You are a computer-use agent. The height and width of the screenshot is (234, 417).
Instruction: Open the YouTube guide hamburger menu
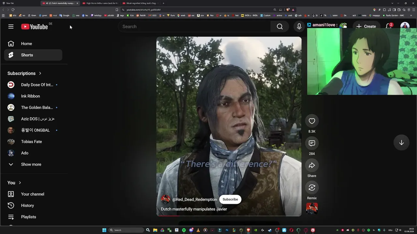click(x=11, y=27)
